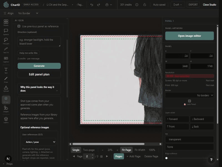Go to previous page arrow
This screenshot has height=167, width=222.
point(74,156)
